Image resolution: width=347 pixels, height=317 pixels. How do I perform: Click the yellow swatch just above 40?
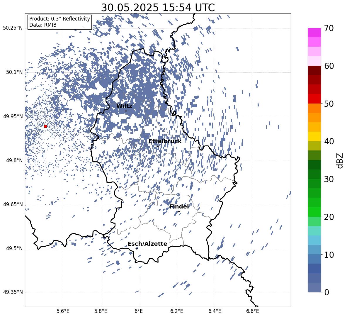pyautogui.click(x=314, y=136)
